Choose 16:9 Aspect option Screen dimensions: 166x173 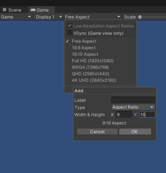(101, 48)
